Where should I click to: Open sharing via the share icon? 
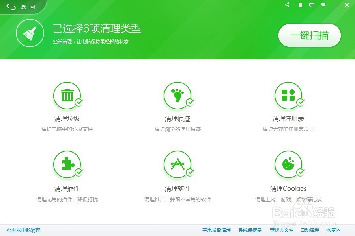tap(287, 5)
